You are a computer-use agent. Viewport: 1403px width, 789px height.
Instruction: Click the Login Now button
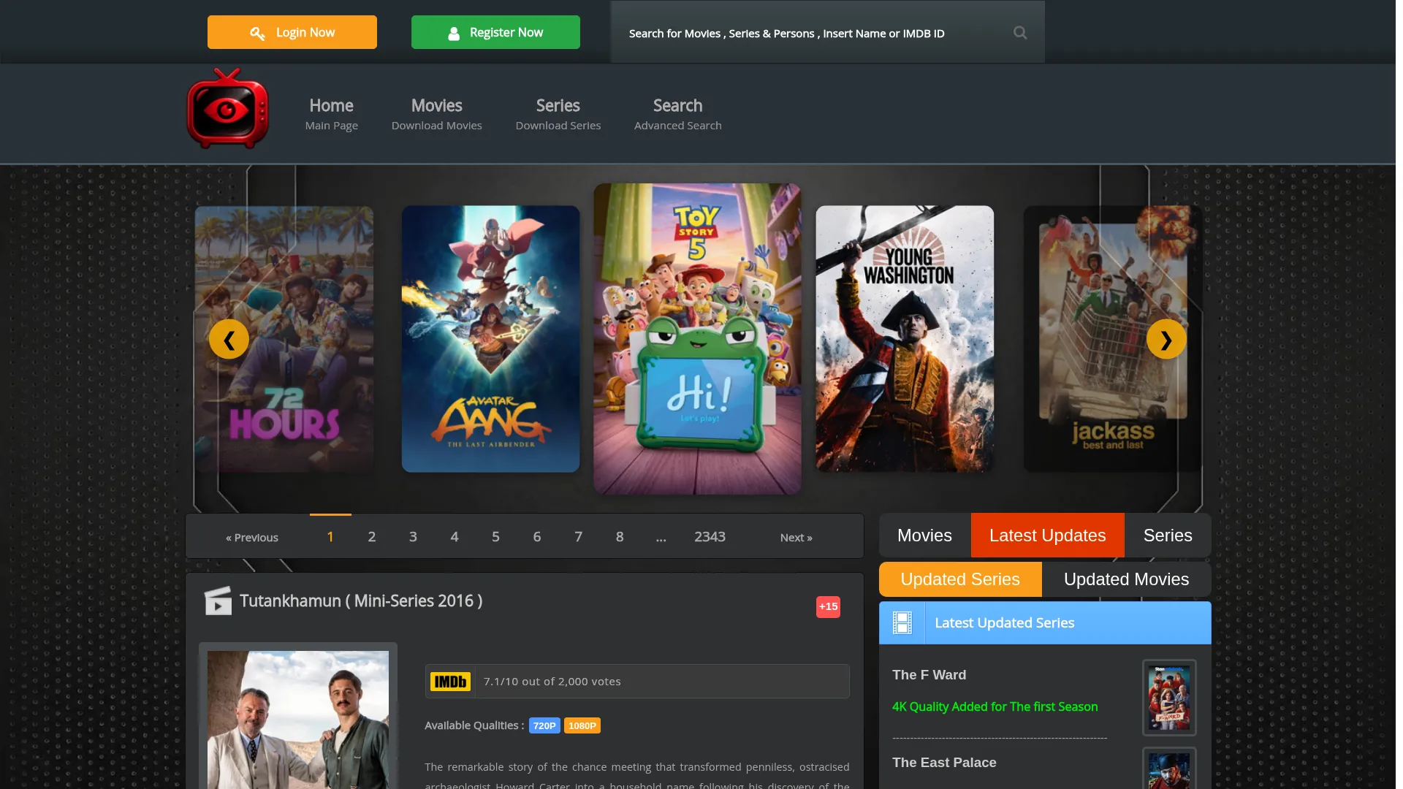pyautogui.click(x=292, y=32)
